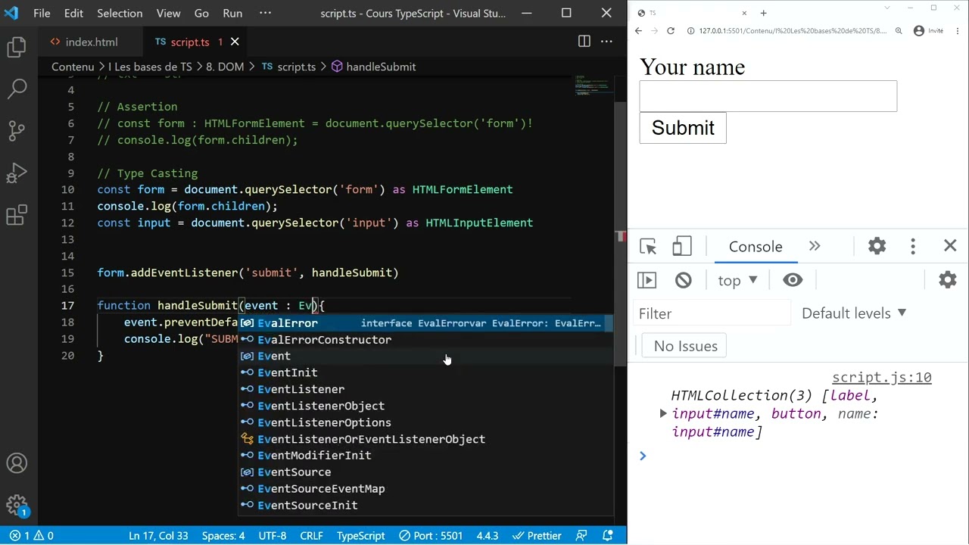Open the Invité profile button
969x545 pixels.
coord(929,31)
